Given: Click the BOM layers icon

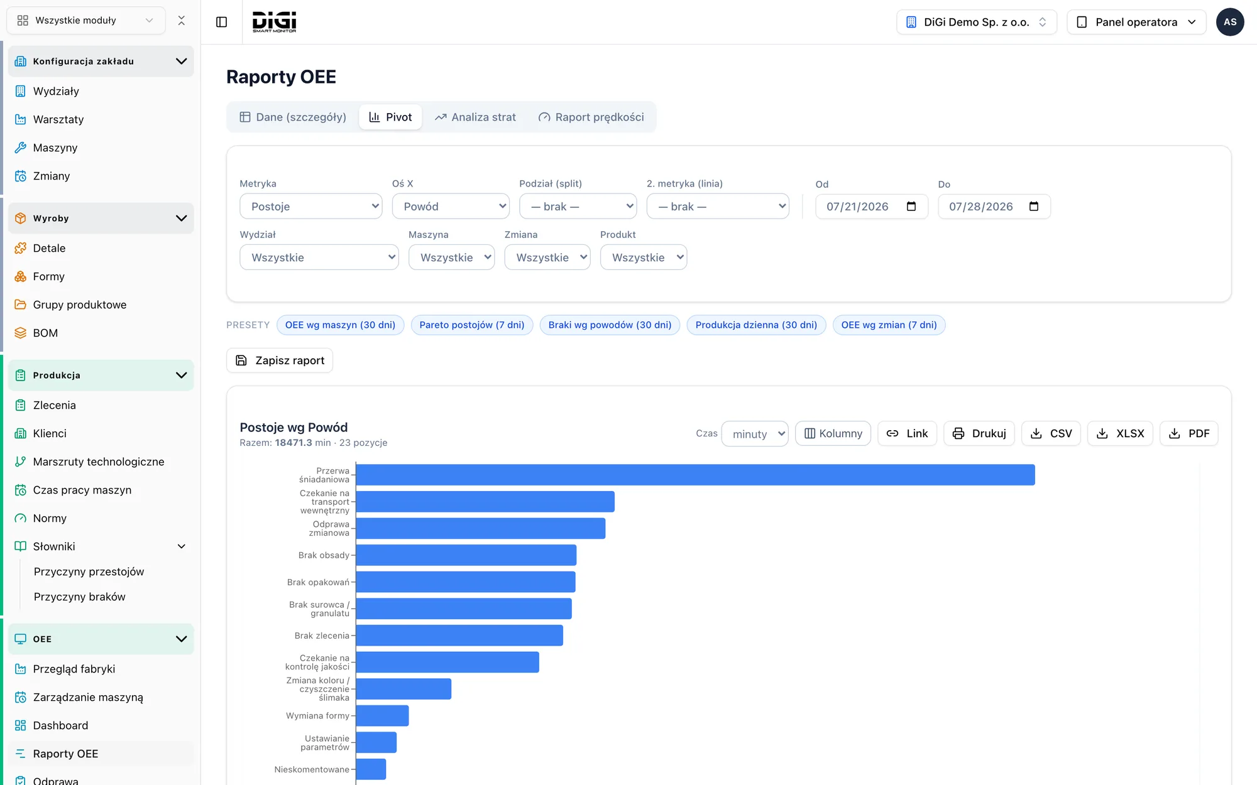Looking at the screenshot, I should [21, 333].
